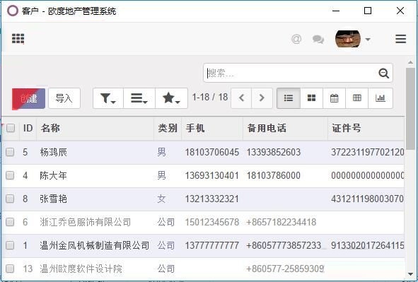
Task: Click phone number 15012345678
Action: [x=212, y=222]
